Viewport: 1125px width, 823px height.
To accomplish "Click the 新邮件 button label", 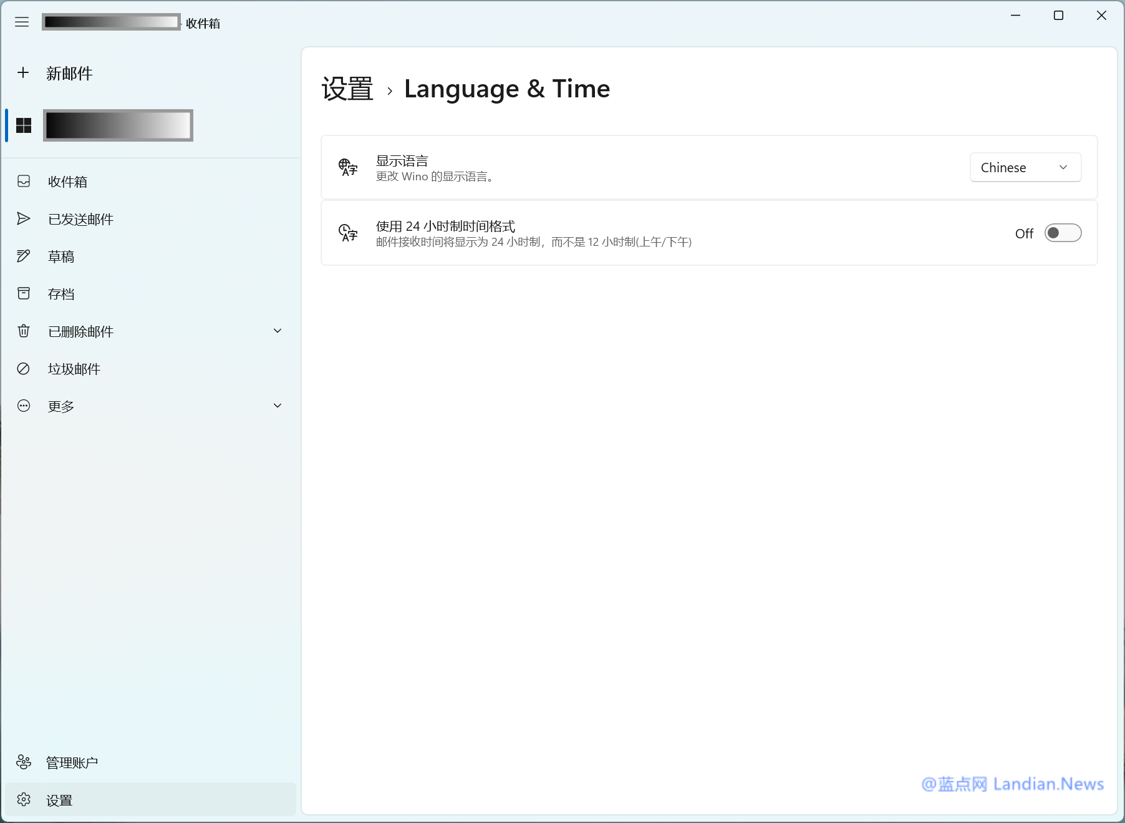I will (x=69, y=74).
